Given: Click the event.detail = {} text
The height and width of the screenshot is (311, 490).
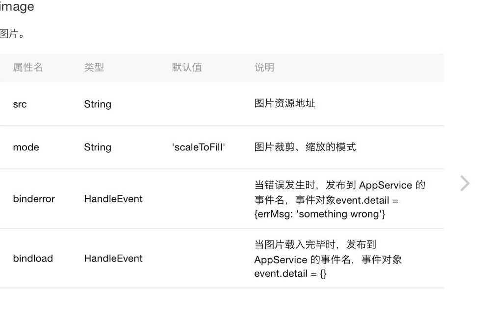Looking at the screenshot, I should (290, 274).
